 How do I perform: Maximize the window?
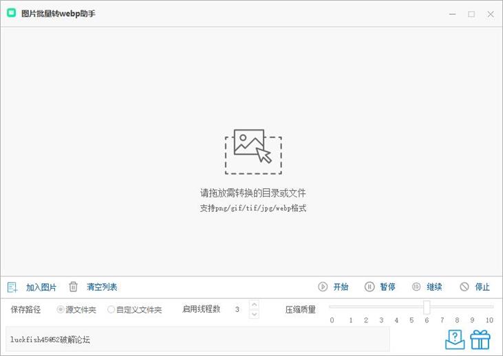(x=471, y=14)
